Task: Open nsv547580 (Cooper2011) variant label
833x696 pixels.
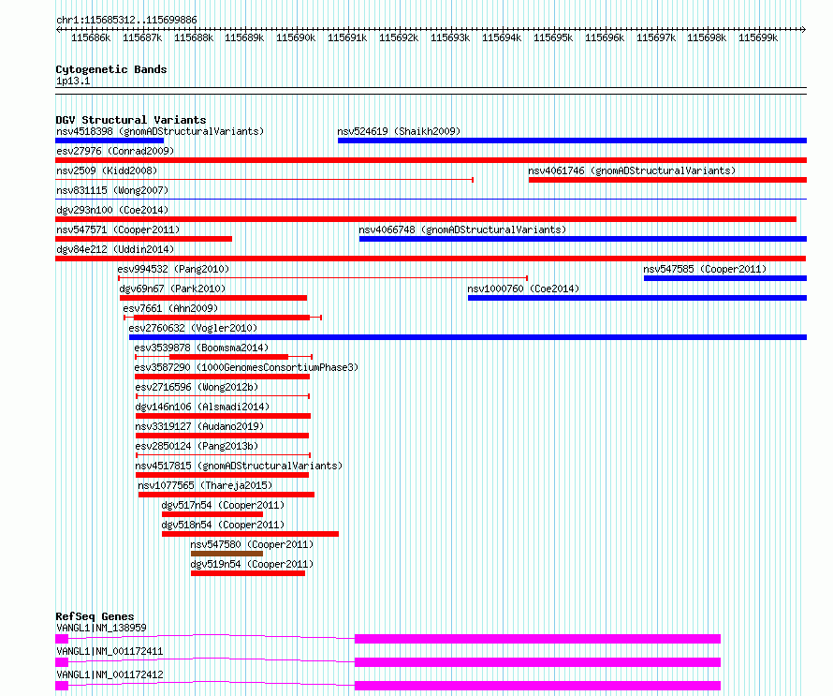Action: pos(252,544)
